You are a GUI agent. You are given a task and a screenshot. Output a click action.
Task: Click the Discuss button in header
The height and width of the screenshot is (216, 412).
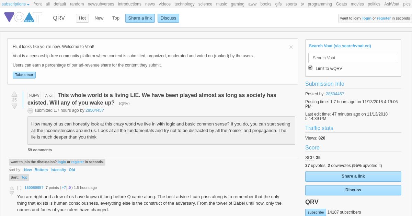[168, 18]
